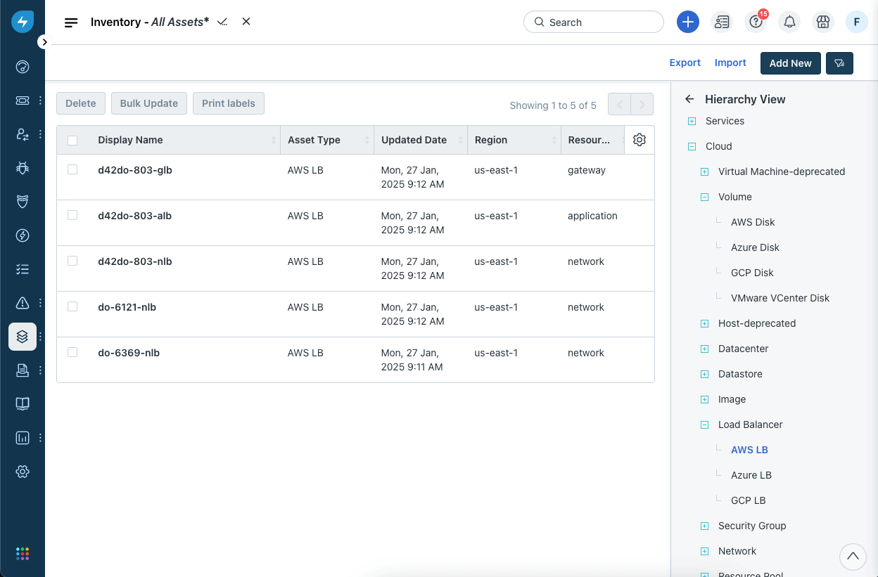
Task: Open the table column settings gear
Action: coord(639,140)
